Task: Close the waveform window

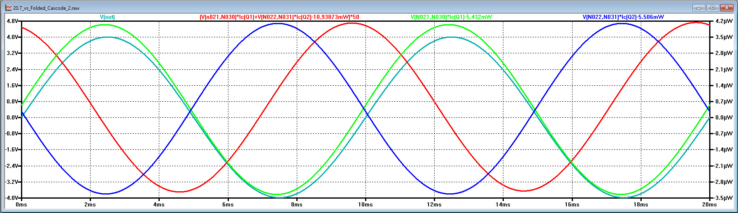Action: click(x=728, y=7)
